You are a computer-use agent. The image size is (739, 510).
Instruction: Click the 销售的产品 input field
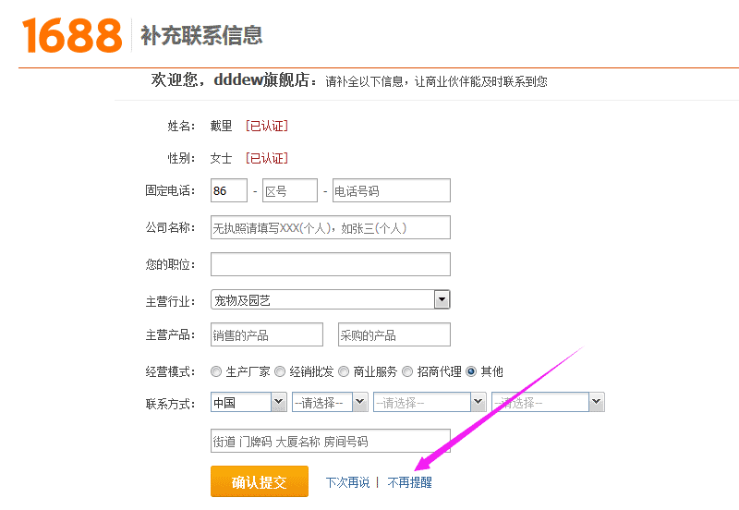tap(267, 334)
